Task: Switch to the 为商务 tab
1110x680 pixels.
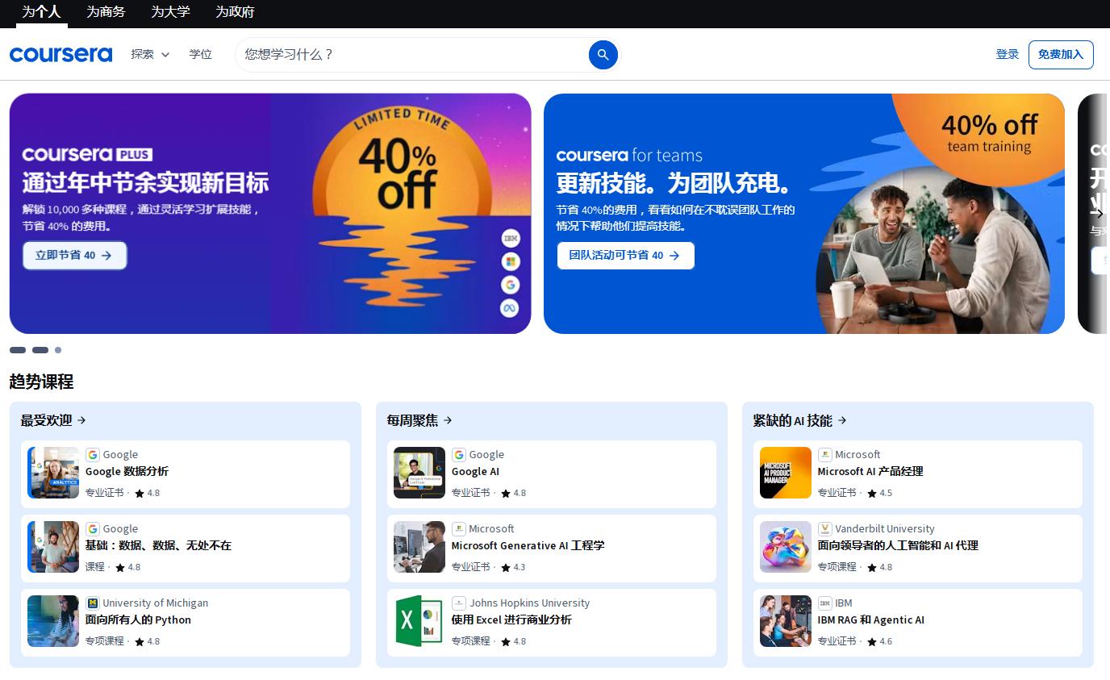Action: (106, 12)
